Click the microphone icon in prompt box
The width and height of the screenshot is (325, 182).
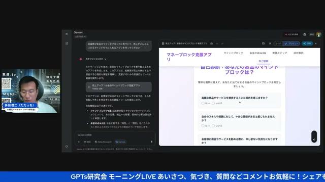click(151, 142)
